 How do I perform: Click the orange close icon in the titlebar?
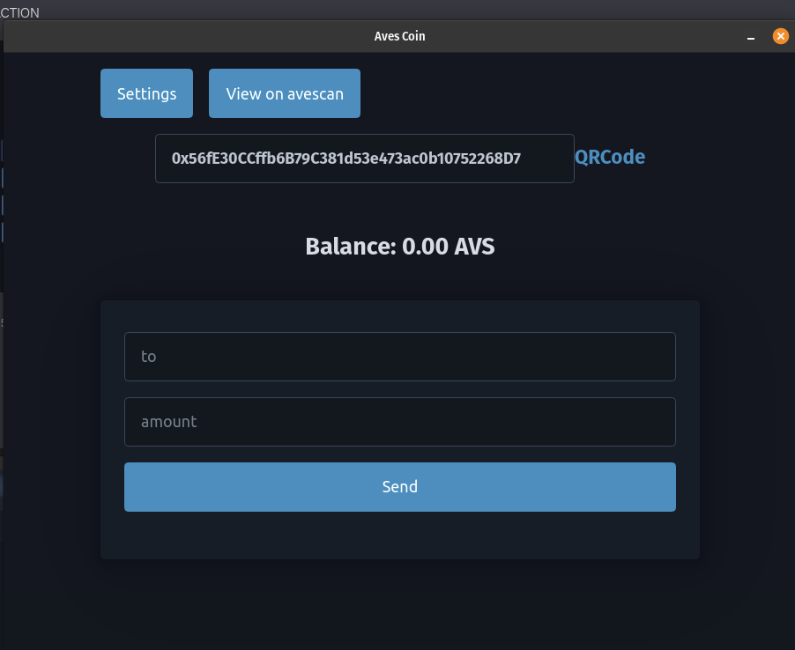click(x=780, y=36)
